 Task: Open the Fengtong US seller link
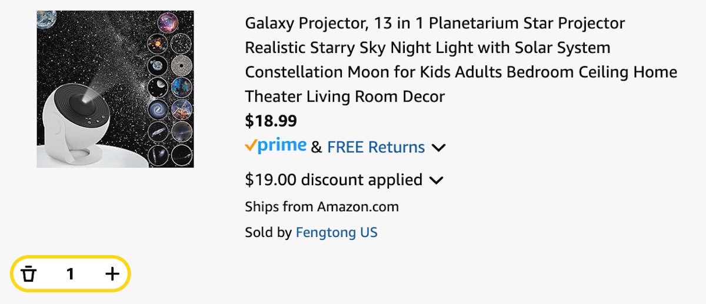click(337, 232)
